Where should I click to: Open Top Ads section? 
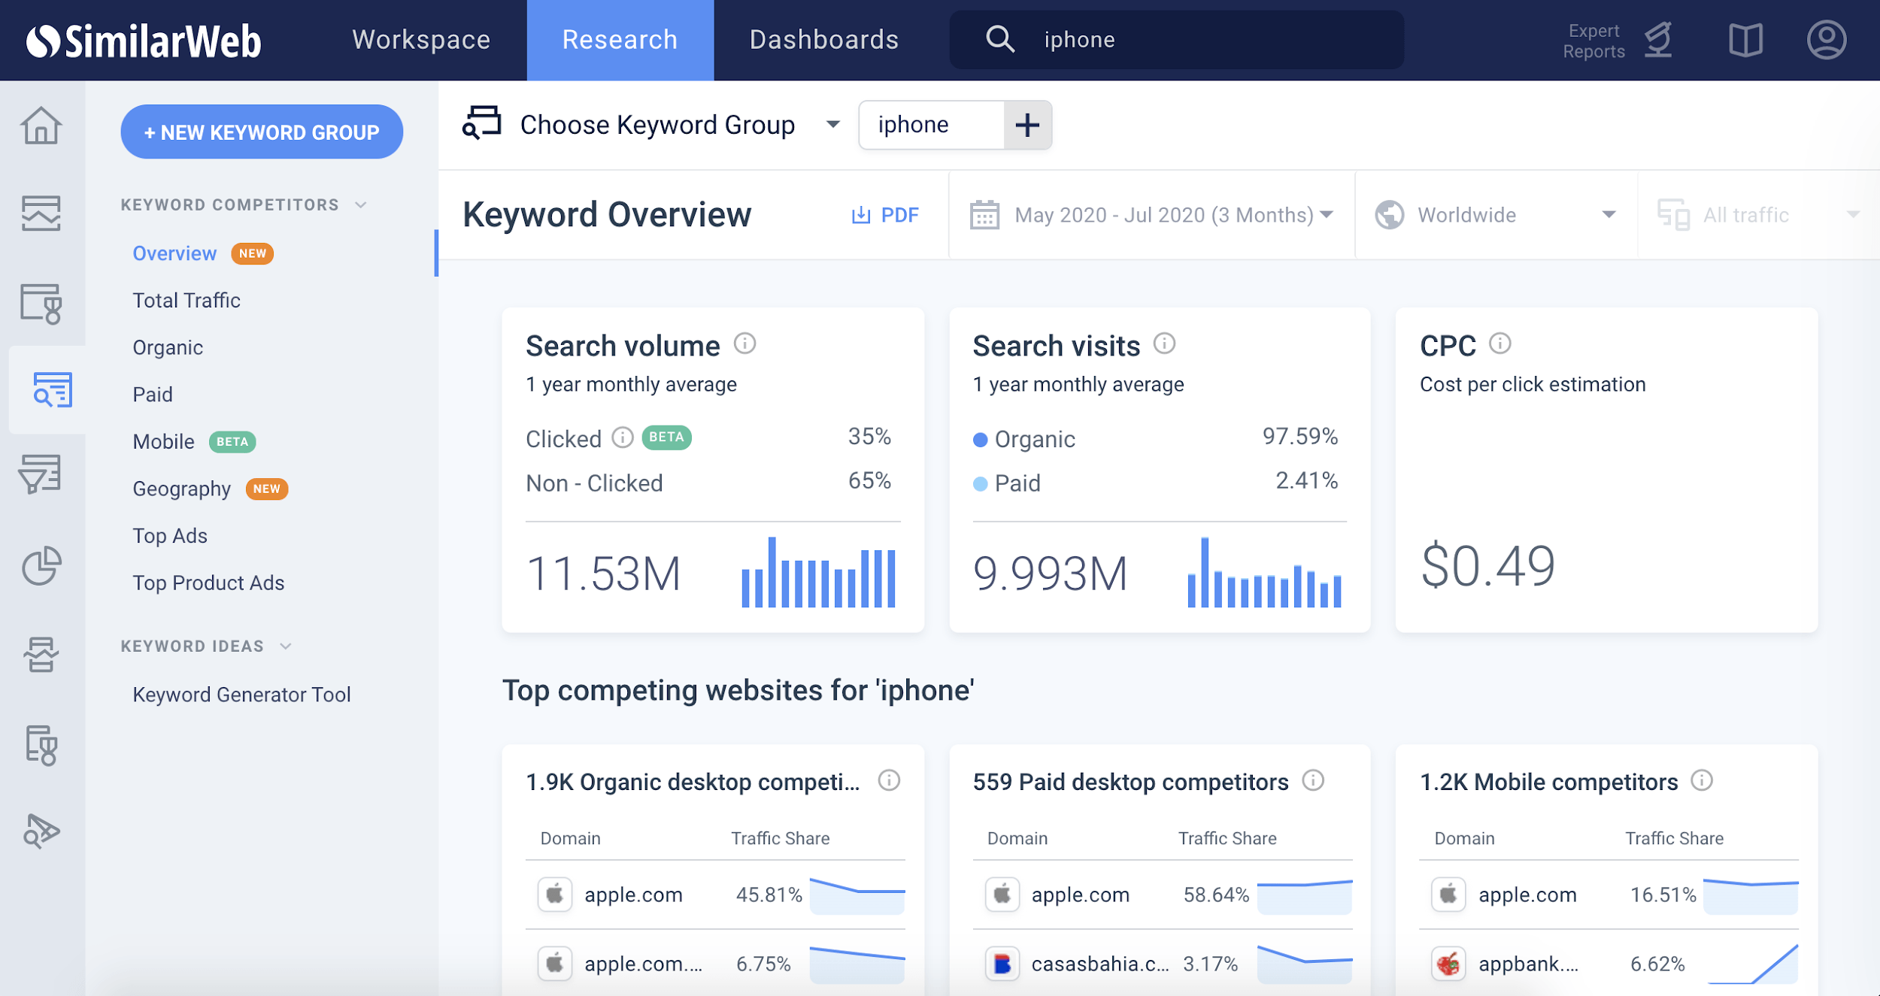click(x=170, y=535)
